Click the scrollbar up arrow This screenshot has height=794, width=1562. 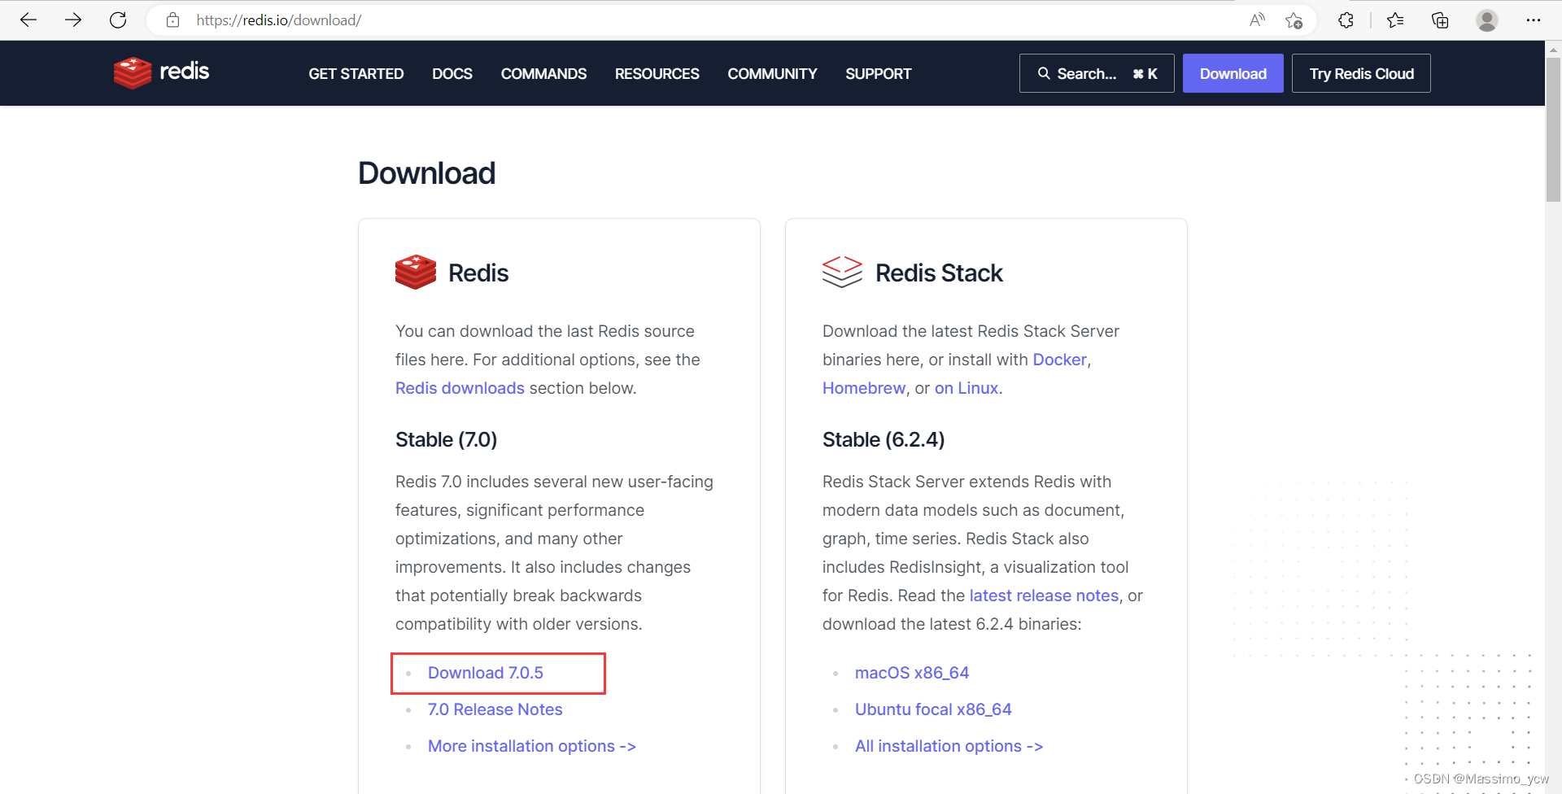point(1553,49)
